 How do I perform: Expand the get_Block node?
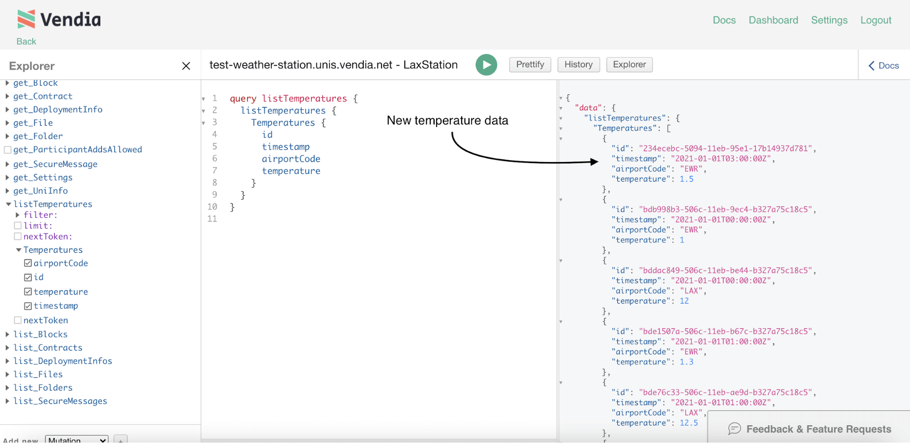pyautogui.click(x=7, y=83)
